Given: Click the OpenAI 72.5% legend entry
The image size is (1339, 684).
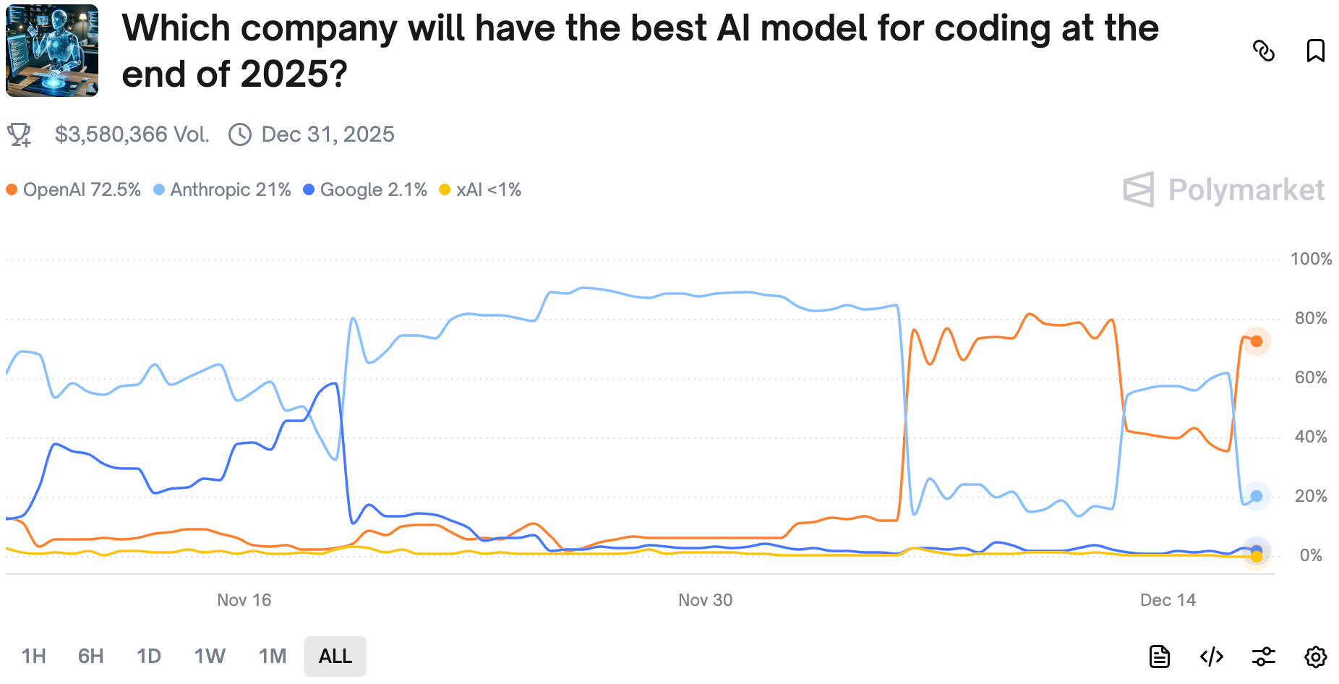Looking at the screenshot, I should pyautogui.click(x=74, y=190).
